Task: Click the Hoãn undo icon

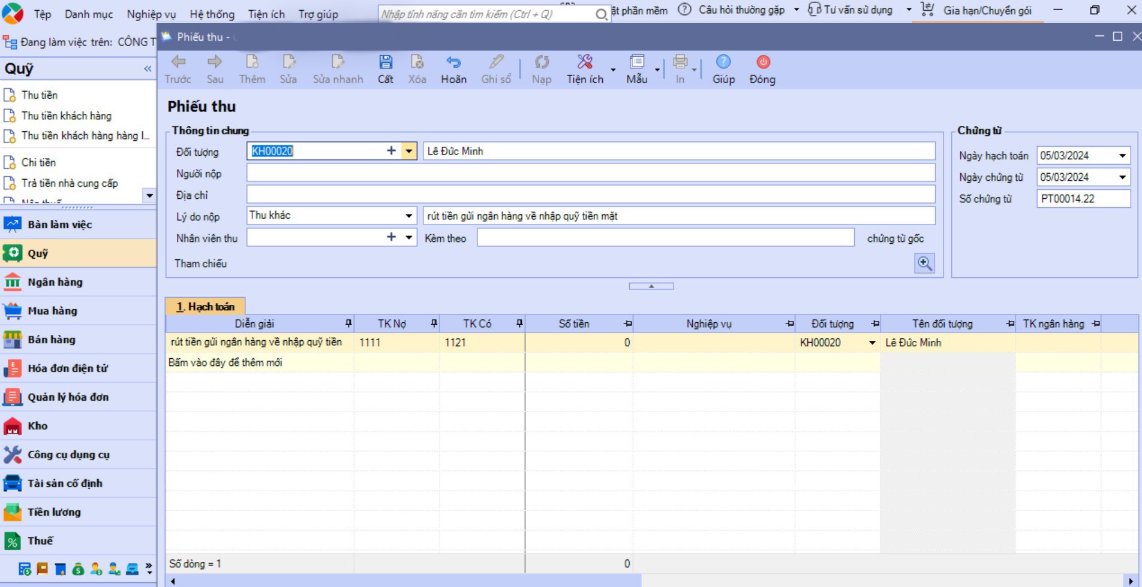Action: tap(453, 62)
